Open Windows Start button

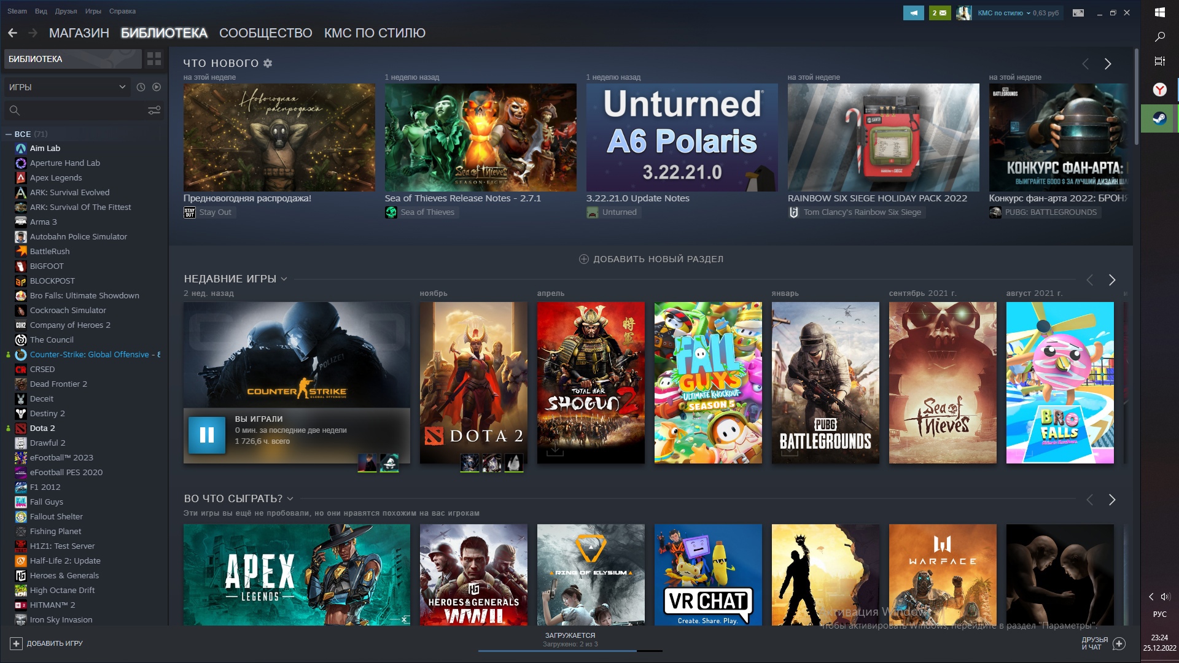(1160, 12)
